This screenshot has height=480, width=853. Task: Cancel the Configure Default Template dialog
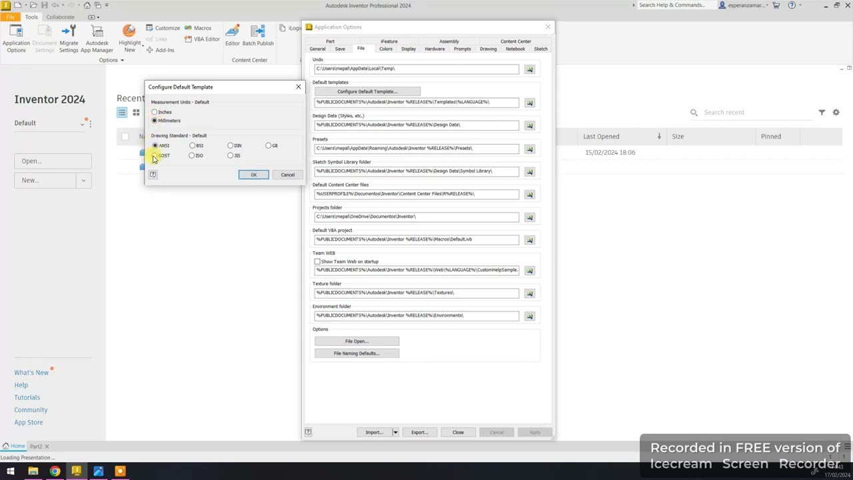[287, 175]
